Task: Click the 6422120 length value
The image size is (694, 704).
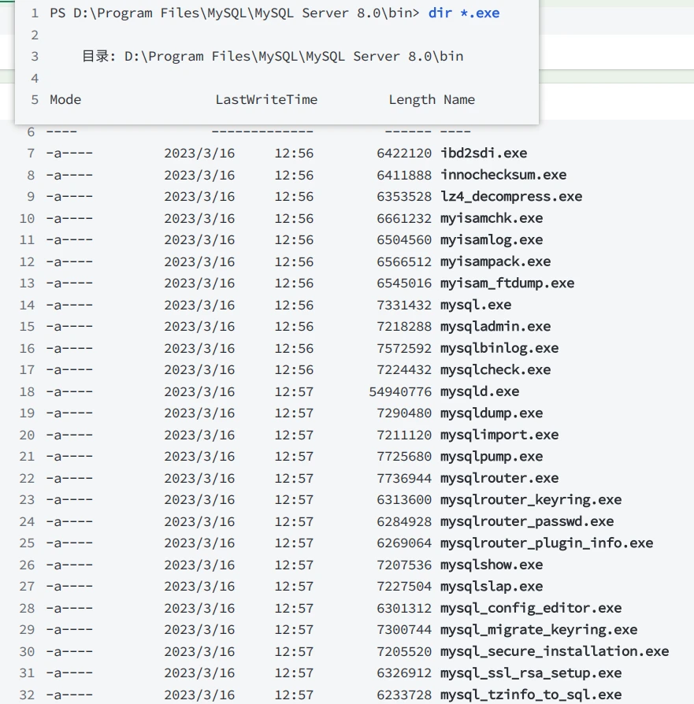Action: (x=404, y=153)
